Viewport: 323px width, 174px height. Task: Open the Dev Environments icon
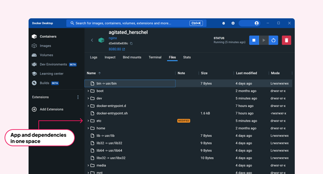[x=34, y=64]
